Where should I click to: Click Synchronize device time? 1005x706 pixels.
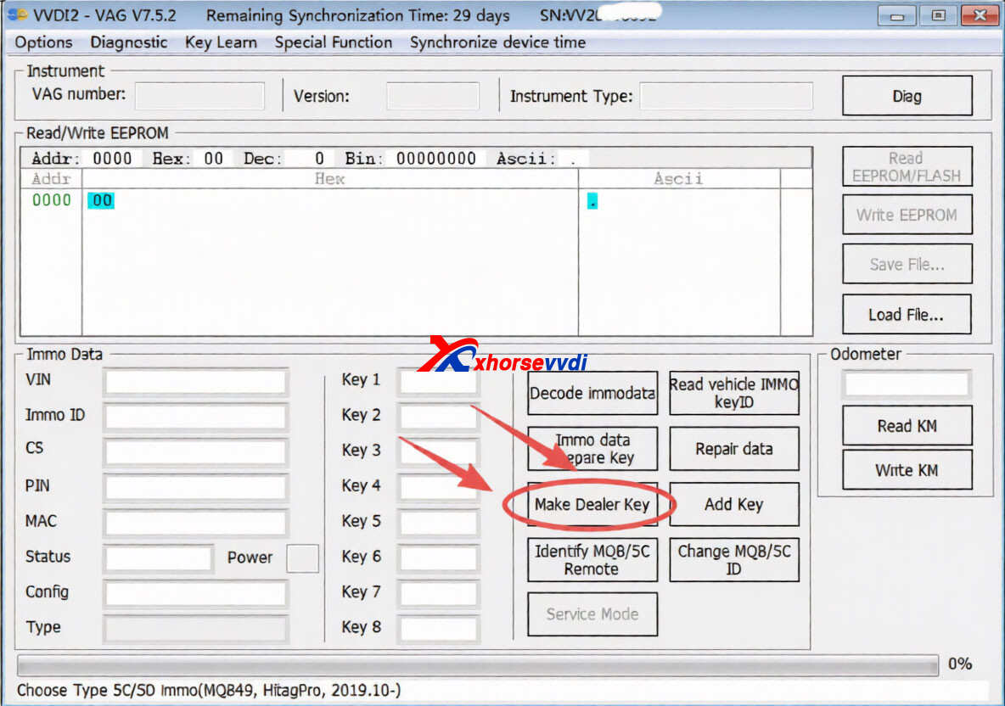coord(497,42)
